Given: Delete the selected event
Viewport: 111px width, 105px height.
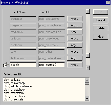Looking at the screenshot, I should 101,28.
